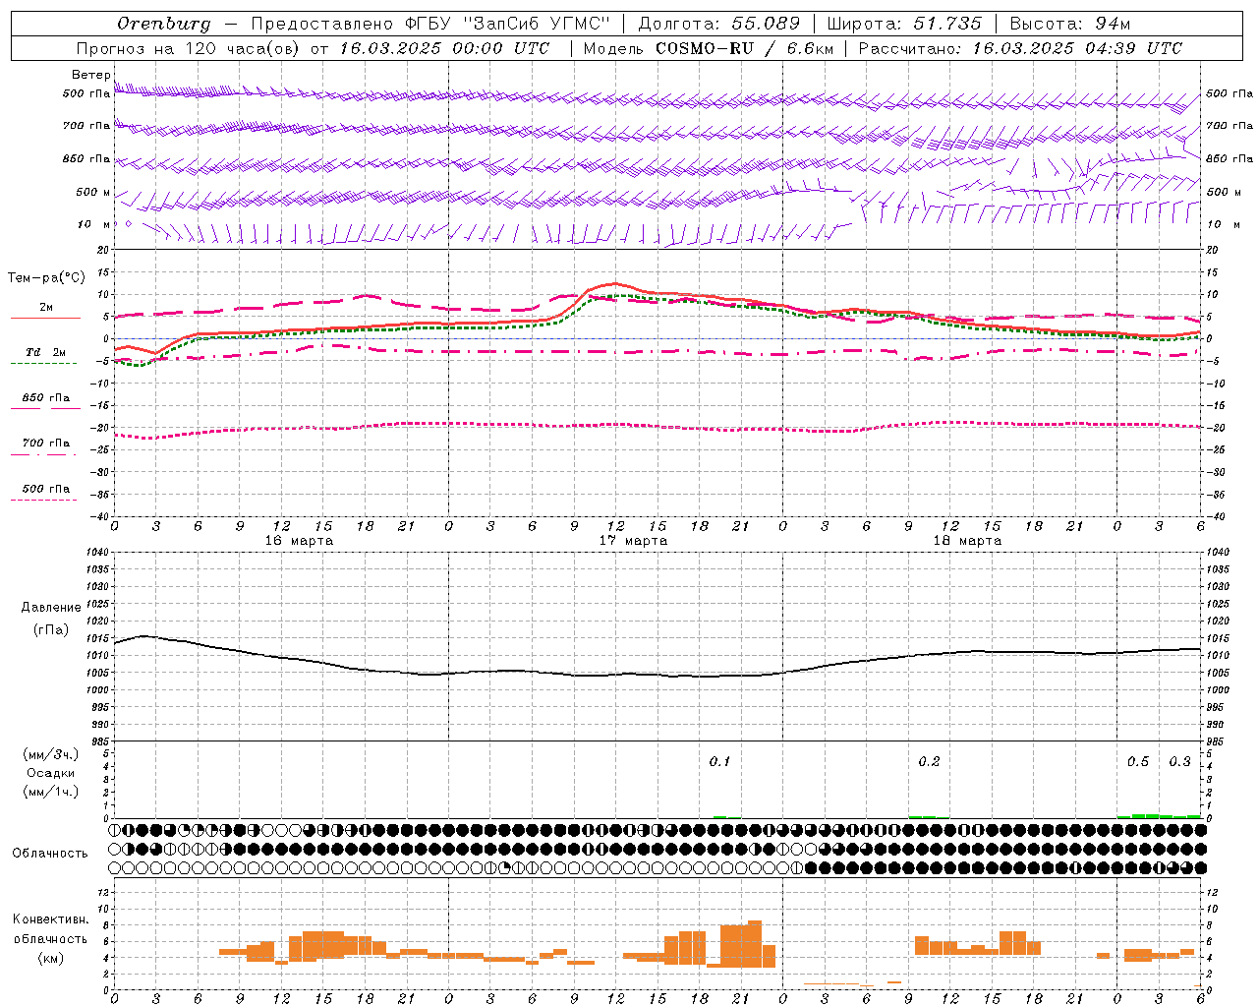Screen dimensions: 1258x1007
Task: Click the Ветер panel label
Action: click(91, 75)
